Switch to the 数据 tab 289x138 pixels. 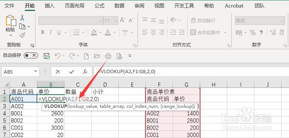[119, 6]
